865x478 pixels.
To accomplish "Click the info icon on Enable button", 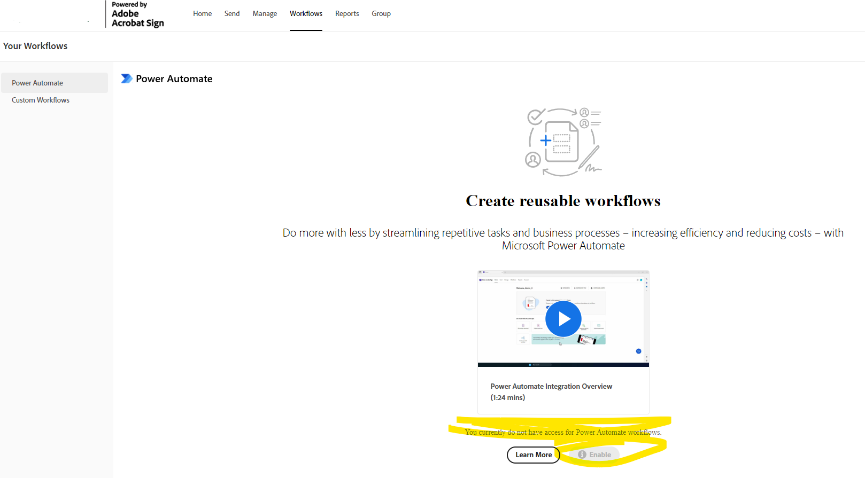I will click(x=582, y=455).
